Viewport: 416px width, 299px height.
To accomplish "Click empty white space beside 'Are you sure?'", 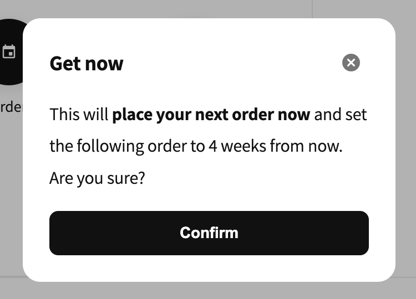I will pyautogui.click(x=255, y=178).
